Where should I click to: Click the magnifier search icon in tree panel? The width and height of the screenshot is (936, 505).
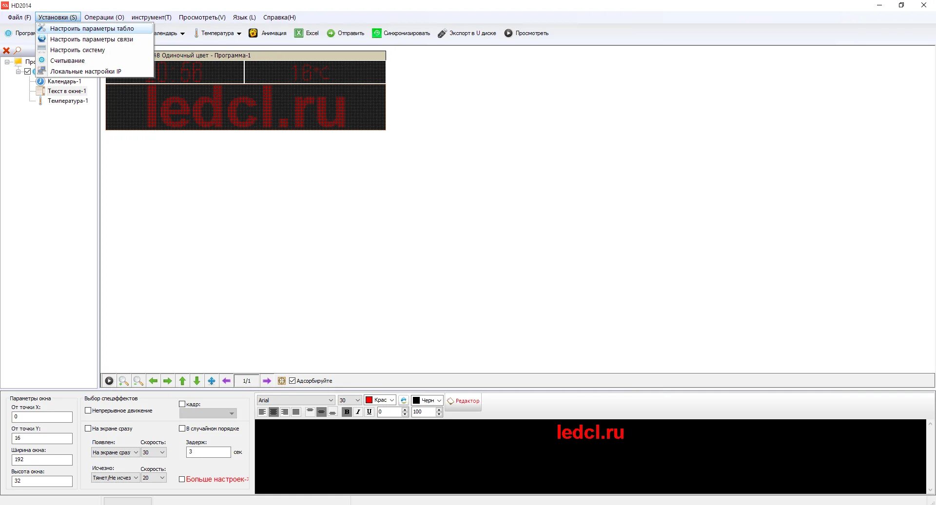[18, 51]
